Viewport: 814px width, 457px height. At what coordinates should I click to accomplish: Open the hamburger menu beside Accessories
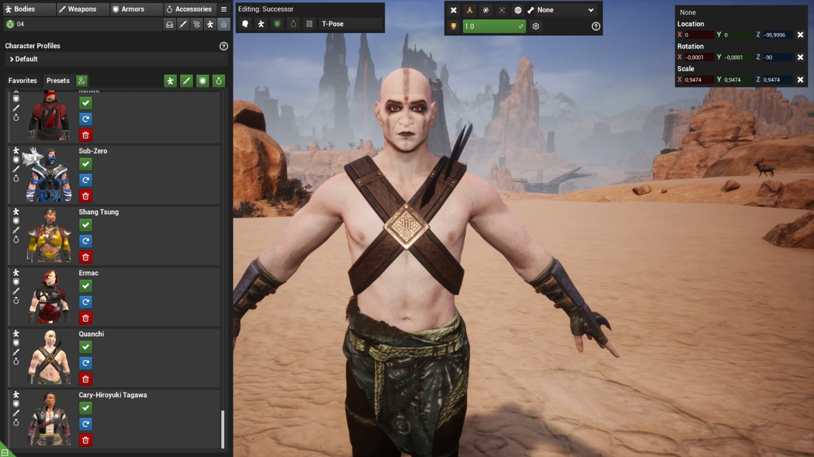224,9
